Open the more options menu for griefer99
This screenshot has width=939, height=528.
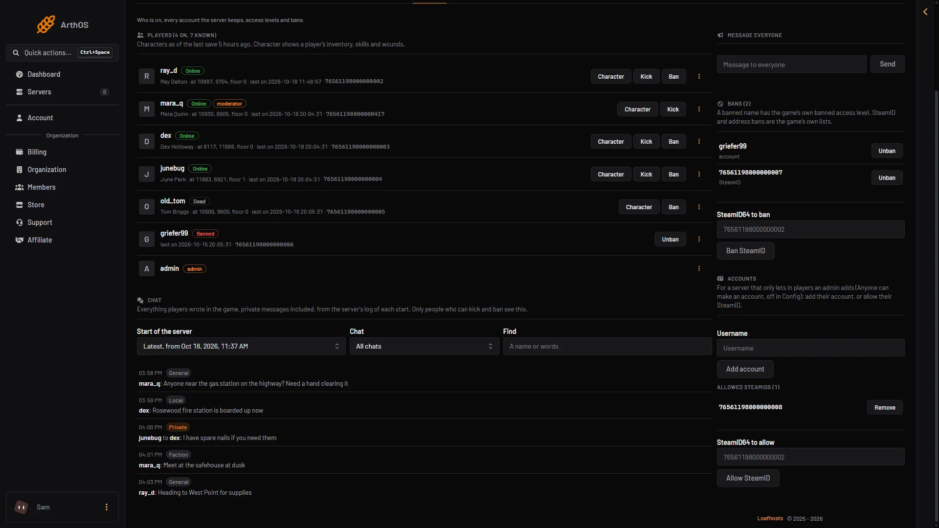699,240
